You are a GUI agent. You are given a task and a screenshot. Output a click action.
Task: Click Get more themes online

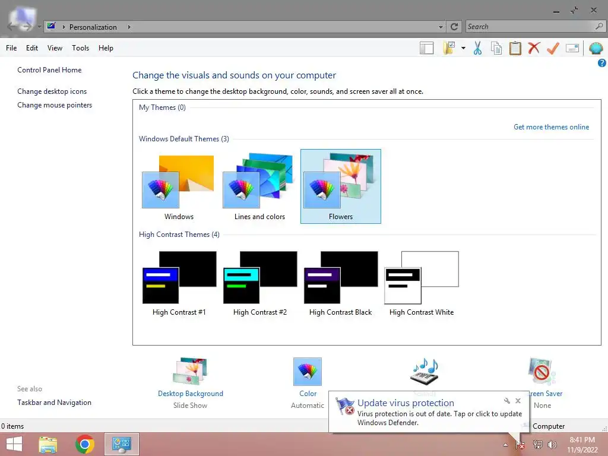(x=551, y=127)
